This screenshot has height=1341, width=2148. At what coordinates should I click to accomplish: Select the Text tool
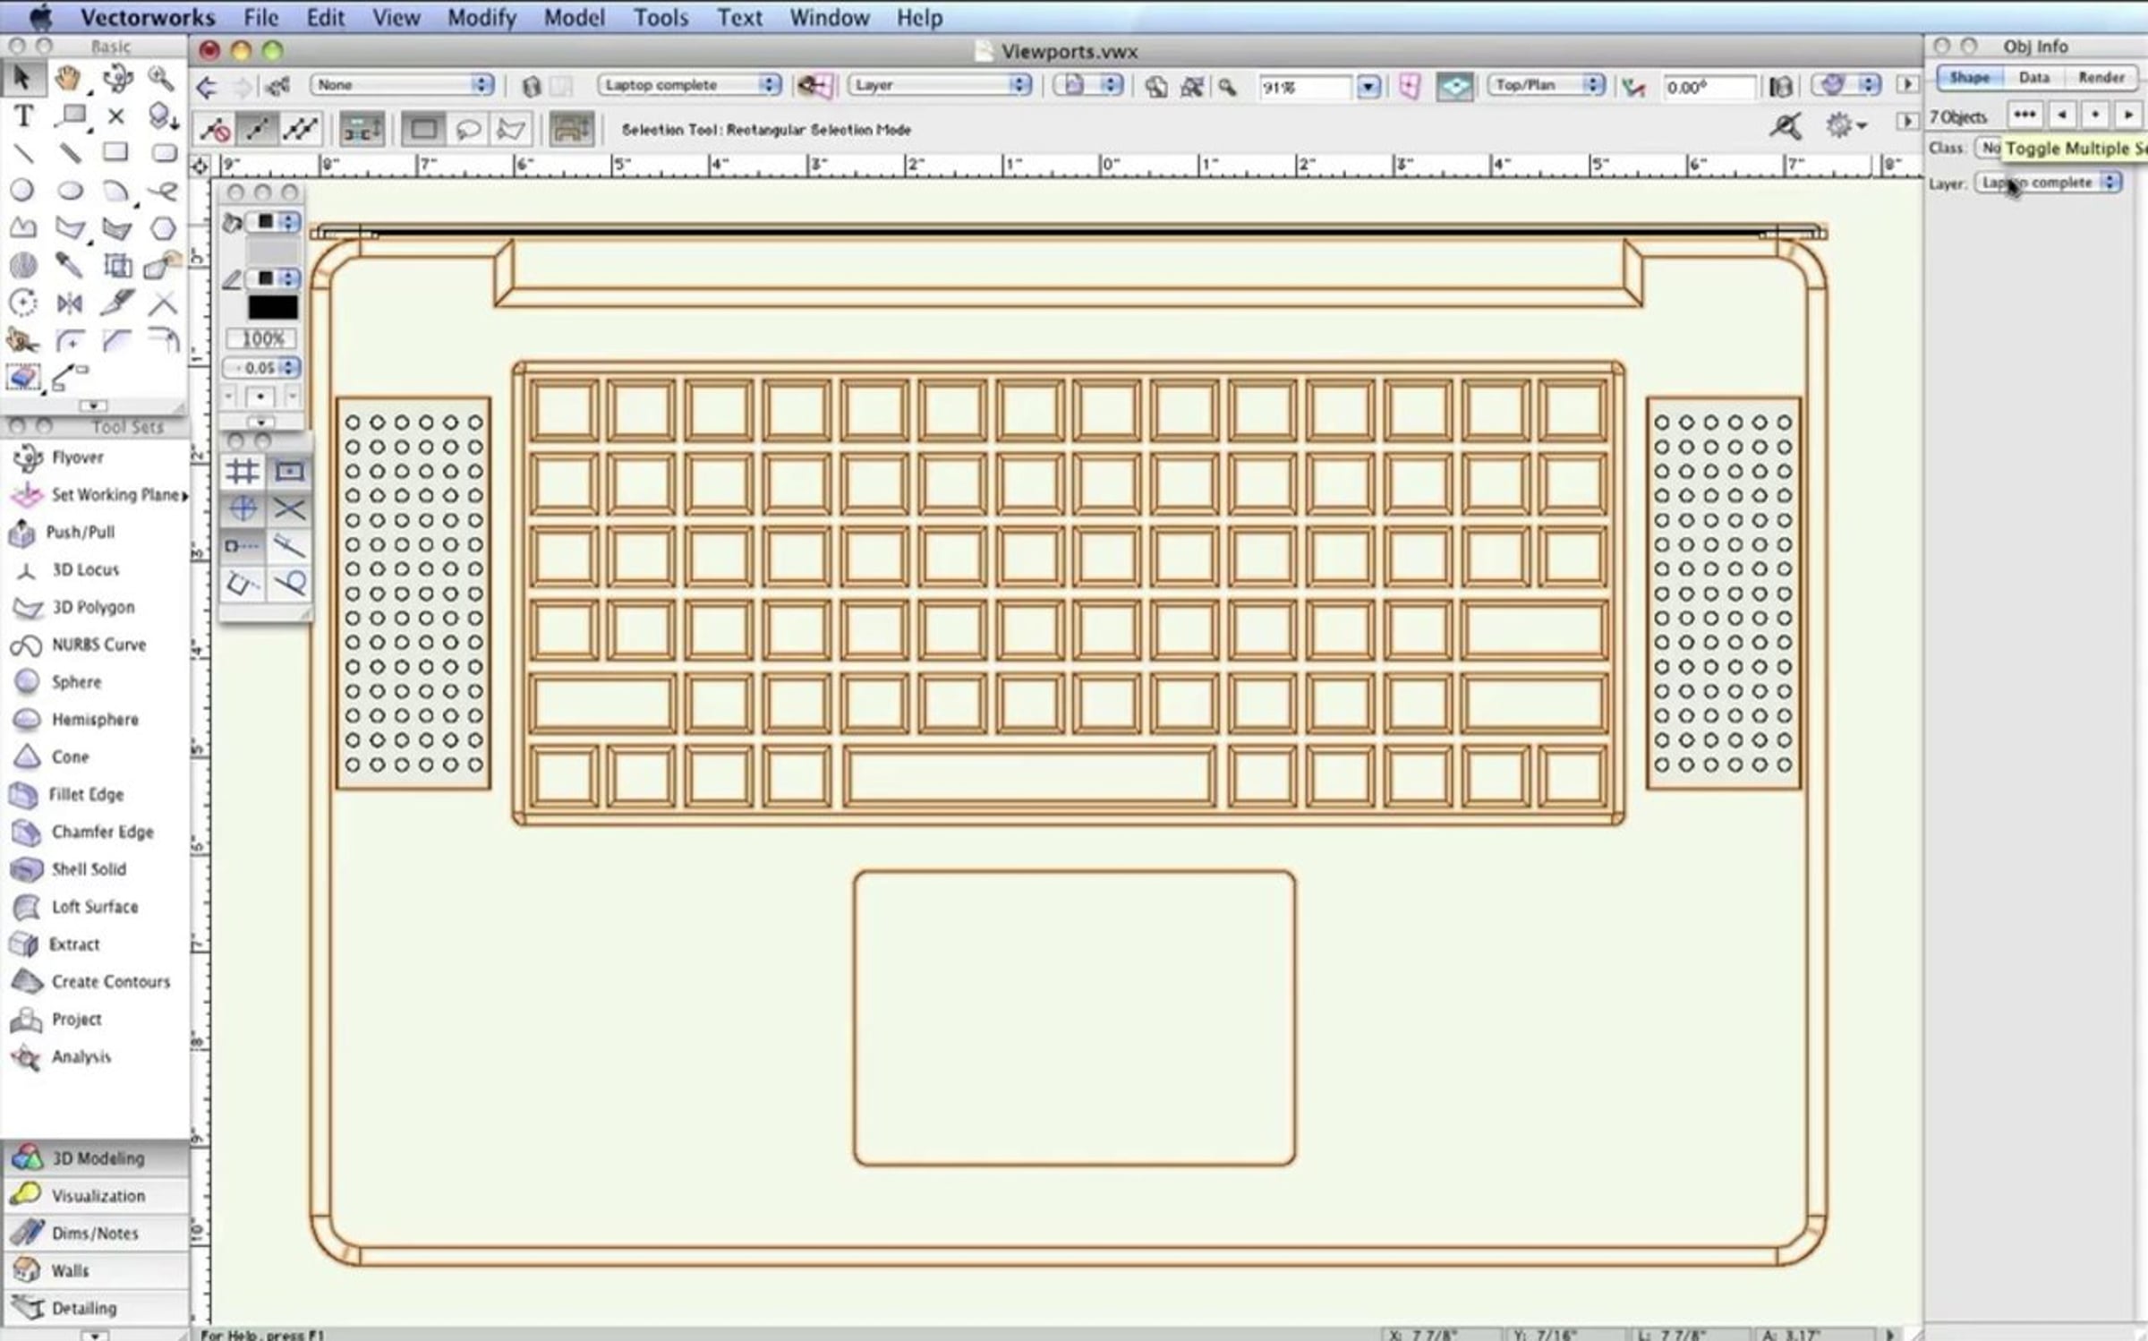click(x=23, y=116)
